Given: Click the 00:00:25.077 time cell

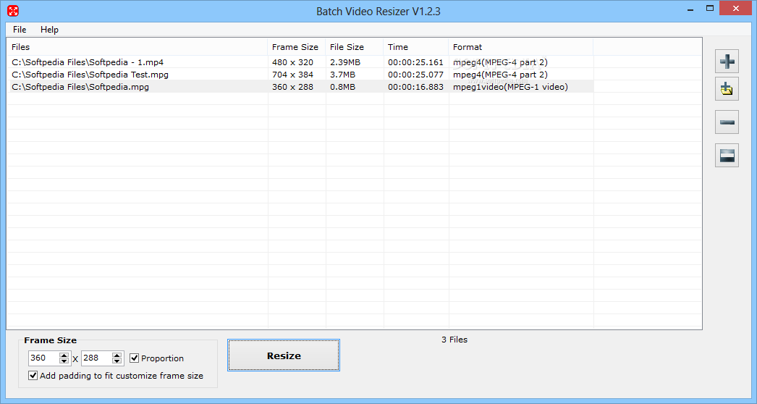Looking at the screenshot, I should point(415,75).
